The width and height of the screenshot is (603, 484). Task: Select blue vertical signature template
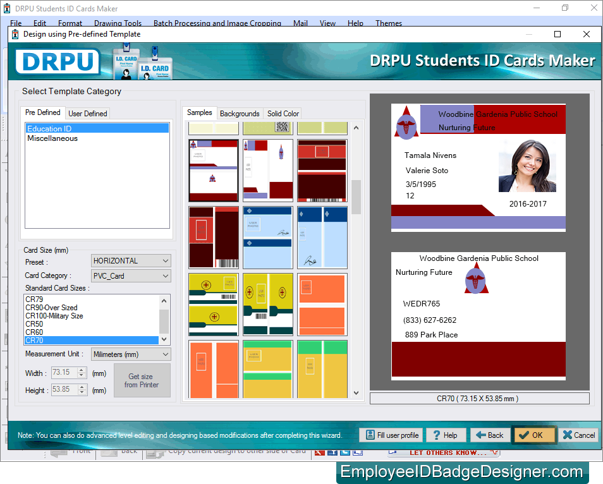click(x=322, y=237)
